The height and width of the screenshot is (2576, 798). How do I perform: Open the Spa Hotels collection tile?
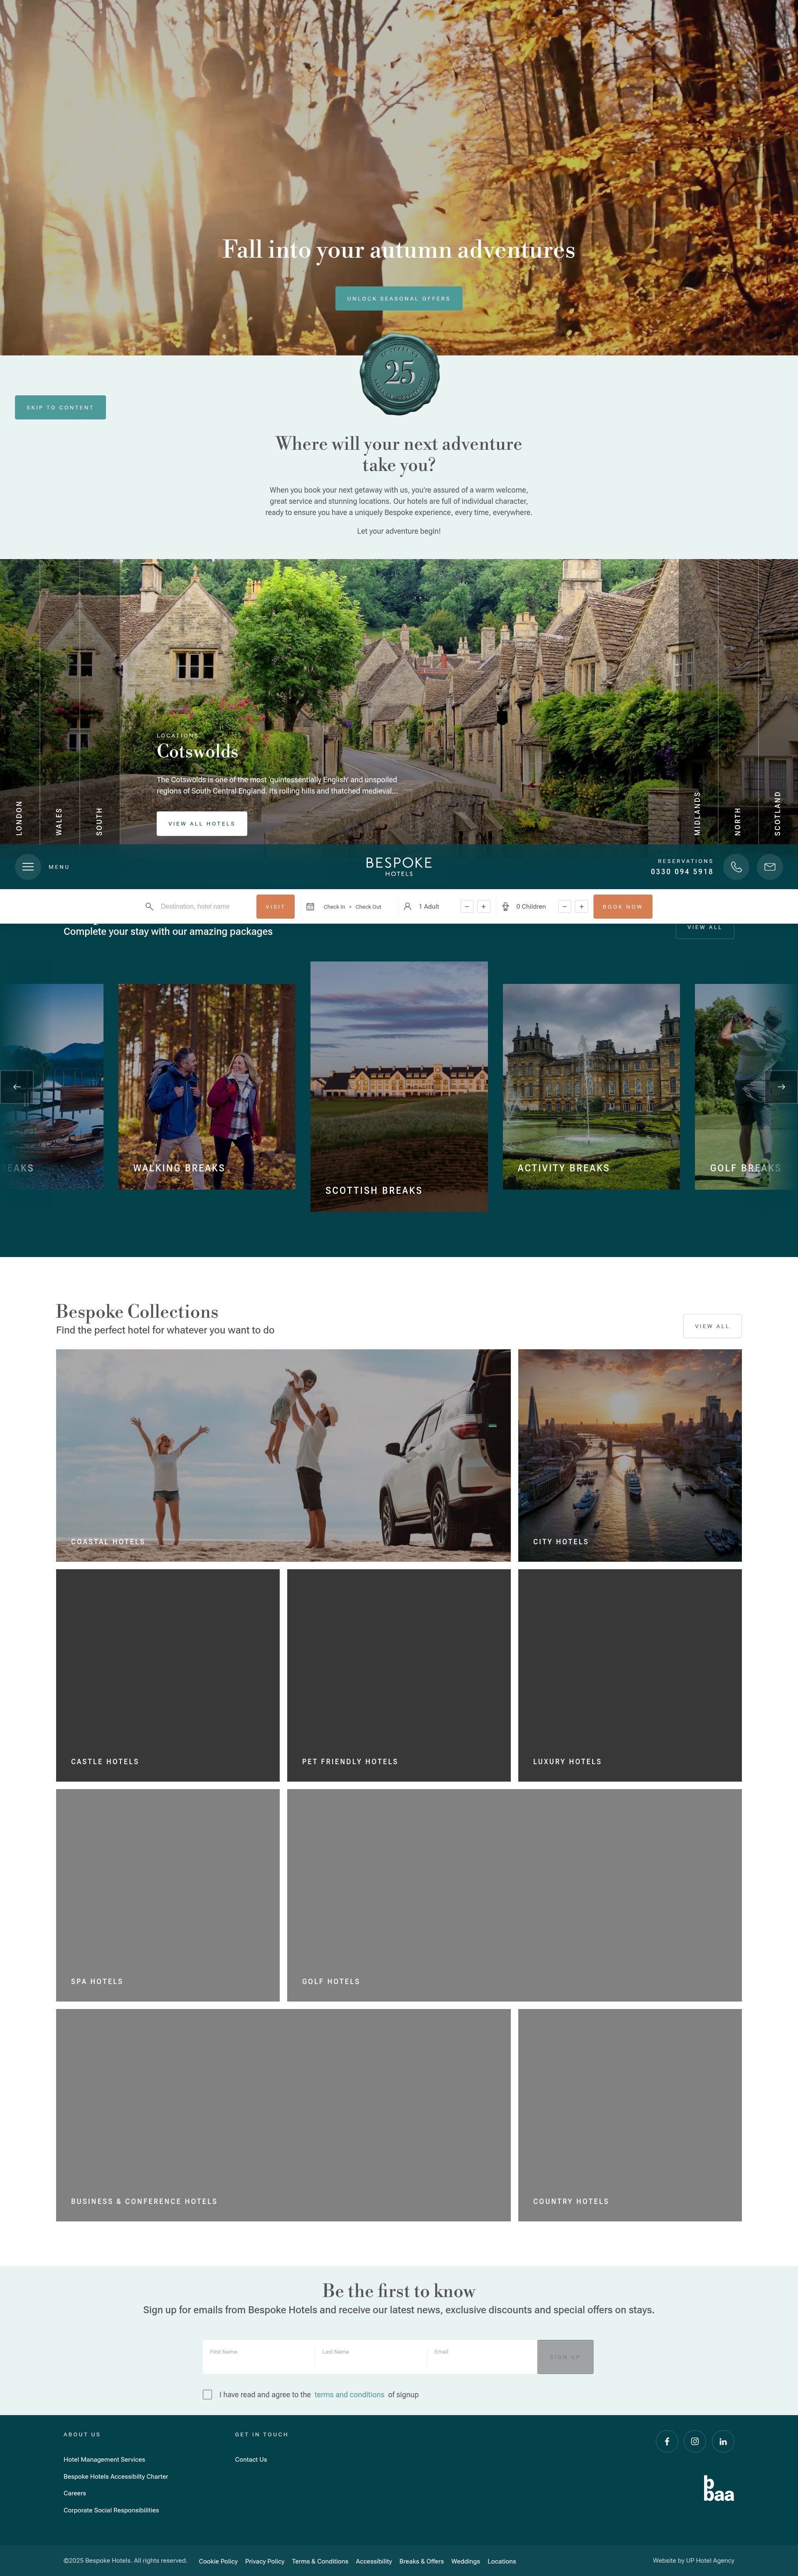pos(168,1895)
